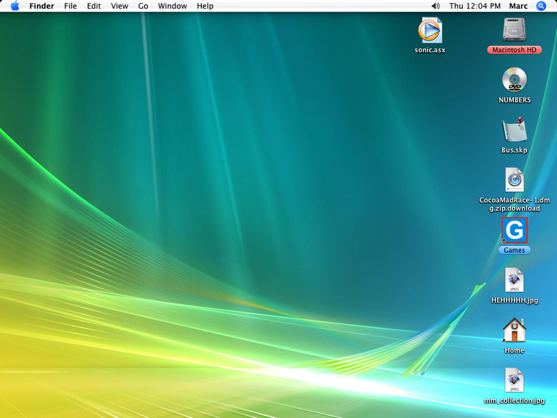Select the Games shortcut icon
The height and width of the screenshot is (418, 557).
[515, 231]
